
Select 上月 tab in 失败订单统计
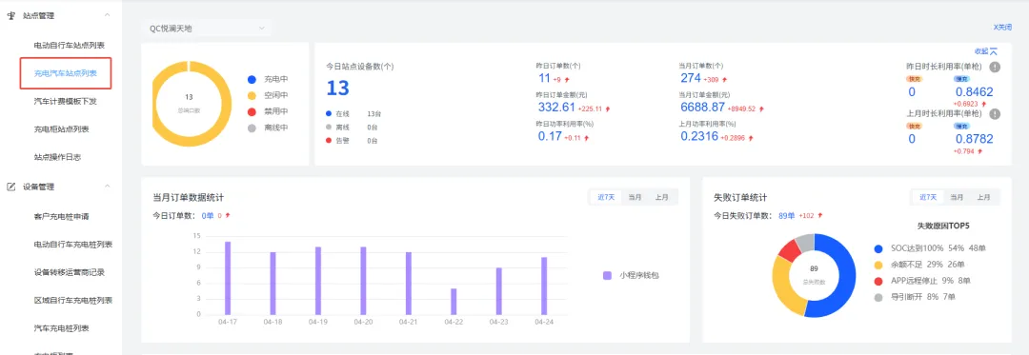click(x=982, y=197)
